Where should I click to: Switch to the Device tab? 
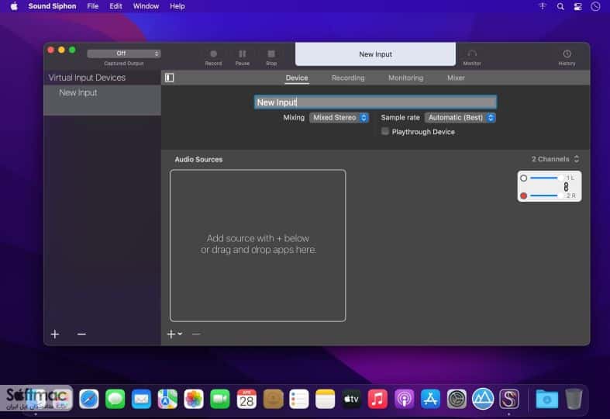point(297,78)
